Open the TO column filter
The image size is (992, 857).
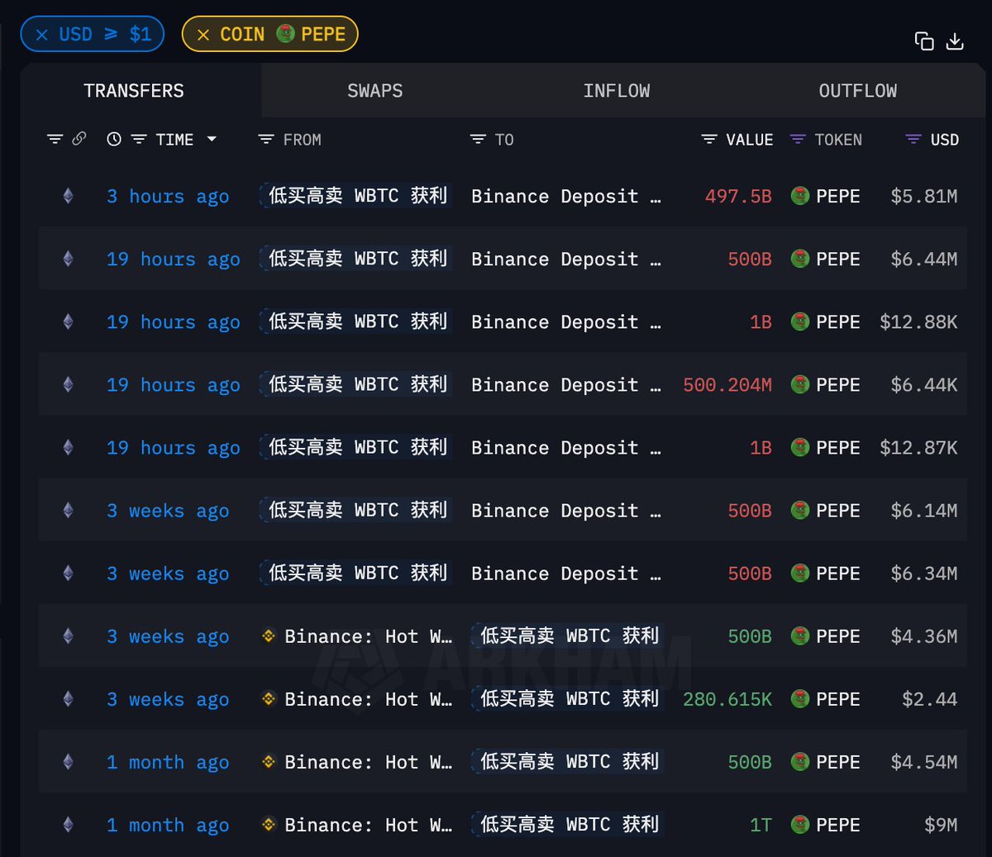coord(478,140)
